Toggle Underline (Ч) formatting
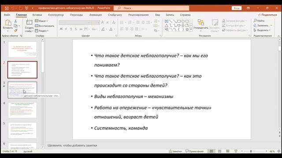The image size is (282, 158). point(71,29)
